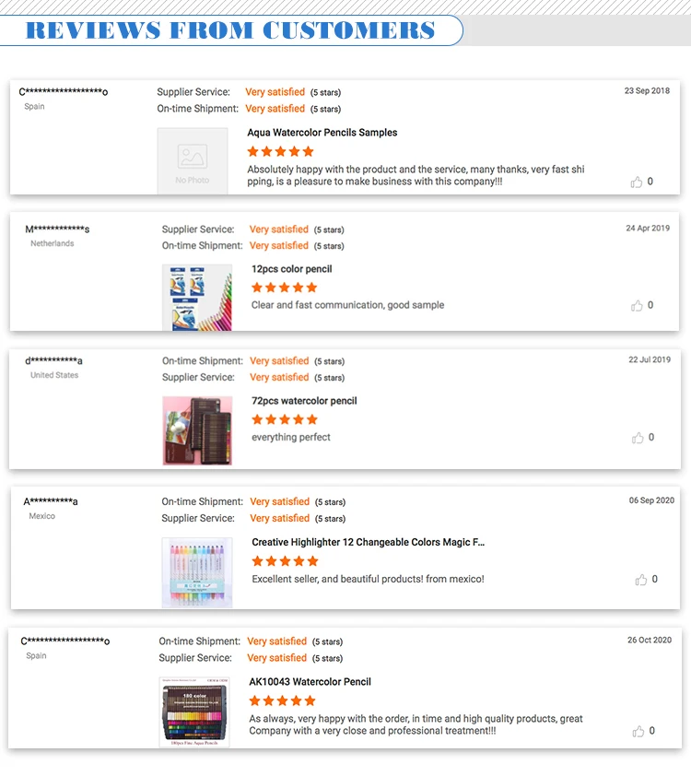691x776 pixels.
Task: Open 72pcs watercolor pencil title link
Action: click(x=304, y=401)
